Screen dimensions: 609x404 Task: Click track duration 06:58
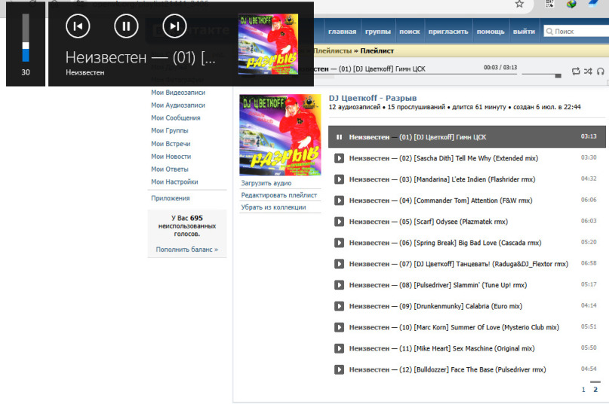coord(589,263)
